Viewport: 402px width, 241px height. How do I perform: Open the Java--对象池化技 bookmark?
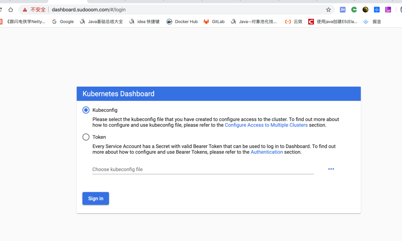(x=254, y=22)
